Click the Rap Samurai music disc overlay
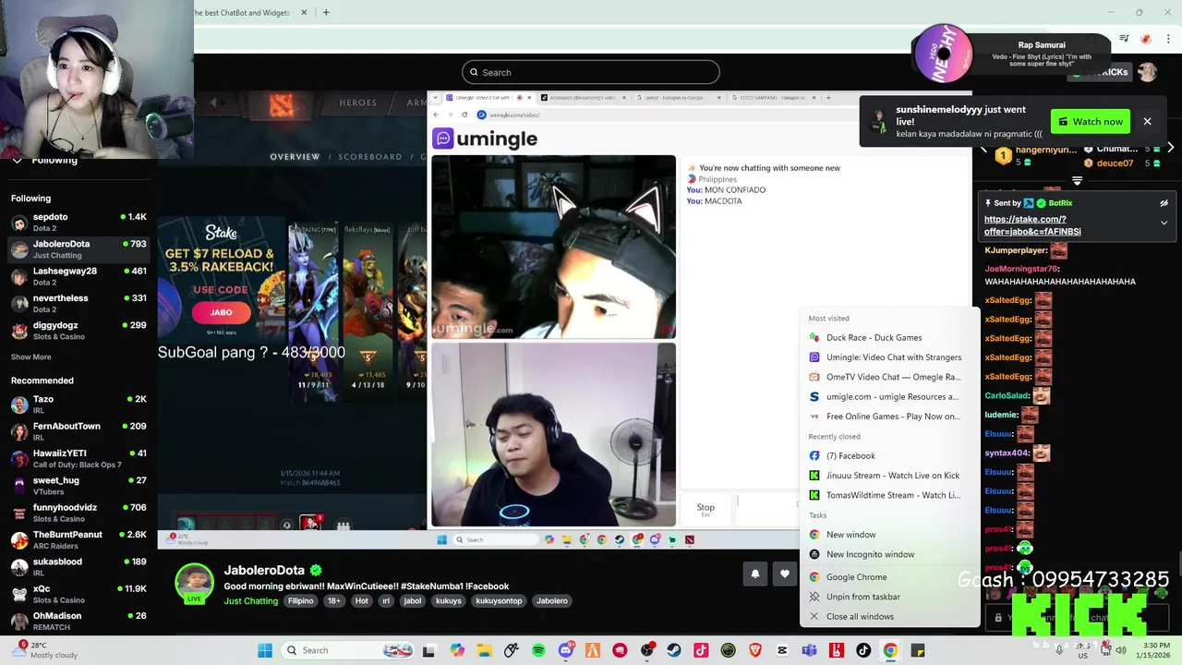 (943, 53)
